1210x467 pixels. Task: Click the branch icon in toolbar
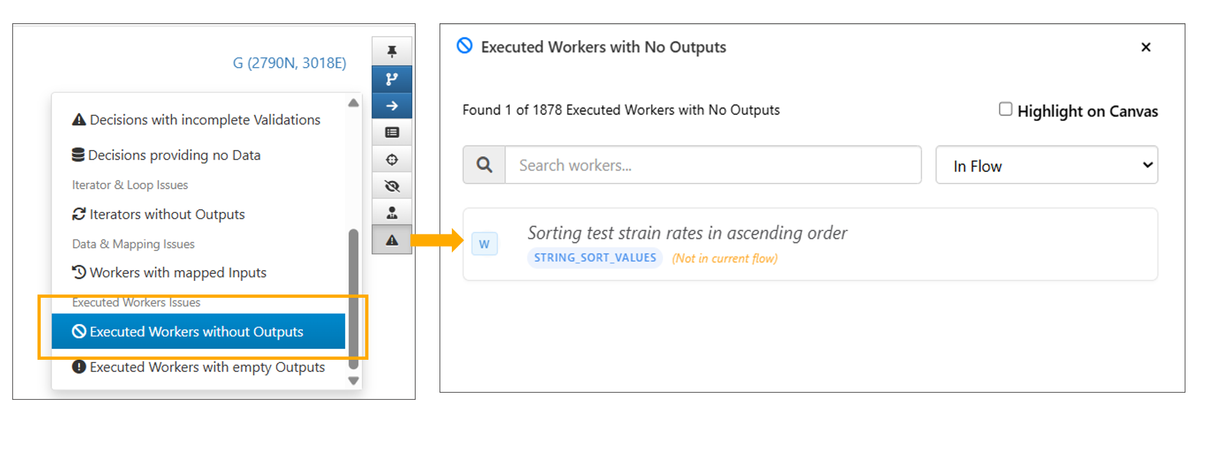[392, 79]
